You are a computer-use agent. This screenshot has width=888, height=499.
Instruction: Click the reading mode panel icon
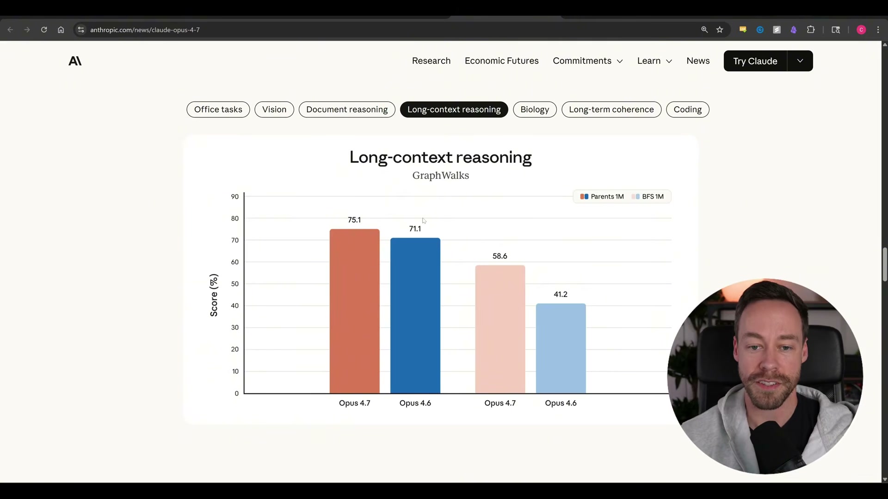click(836, 30)
